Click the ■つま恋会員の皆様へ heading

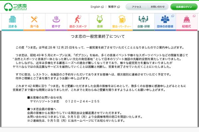42,109
